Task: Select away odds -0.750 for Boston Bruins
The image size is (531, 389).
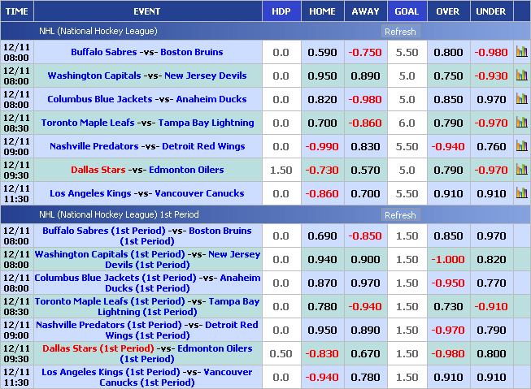Action: [x=365, y=53]
